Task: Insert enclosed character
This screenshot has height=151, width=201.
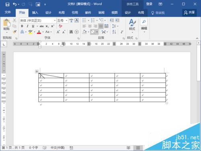Action: 77,32
